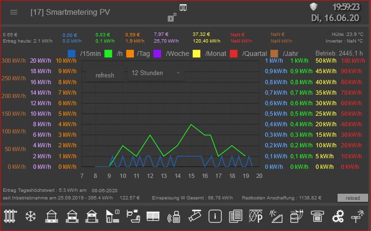The height and width of the screenshot is (231, 371).
Task: Open the window shutters icon in bottom bar
Action: 153,216
